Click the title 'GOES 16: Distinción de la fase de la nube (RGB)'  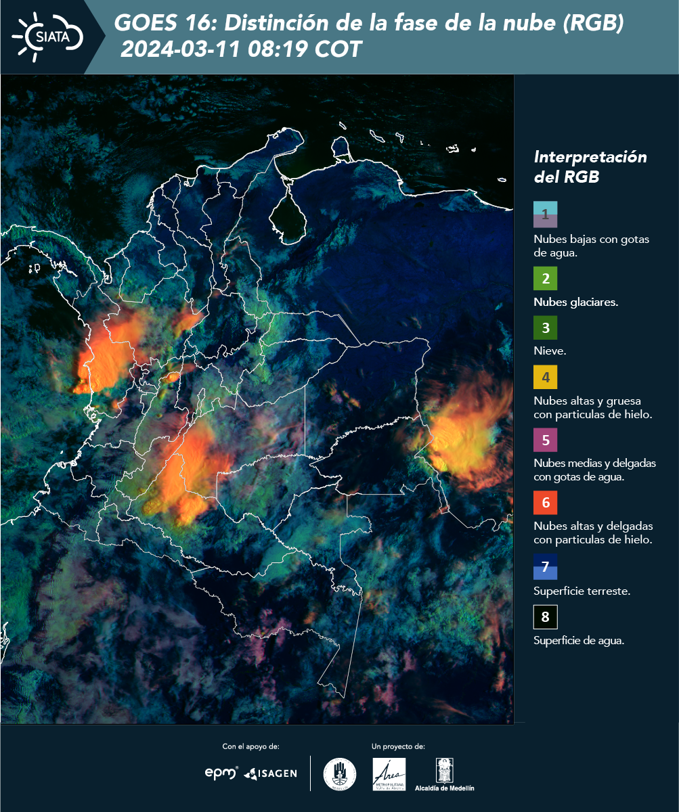click(369, 24)
